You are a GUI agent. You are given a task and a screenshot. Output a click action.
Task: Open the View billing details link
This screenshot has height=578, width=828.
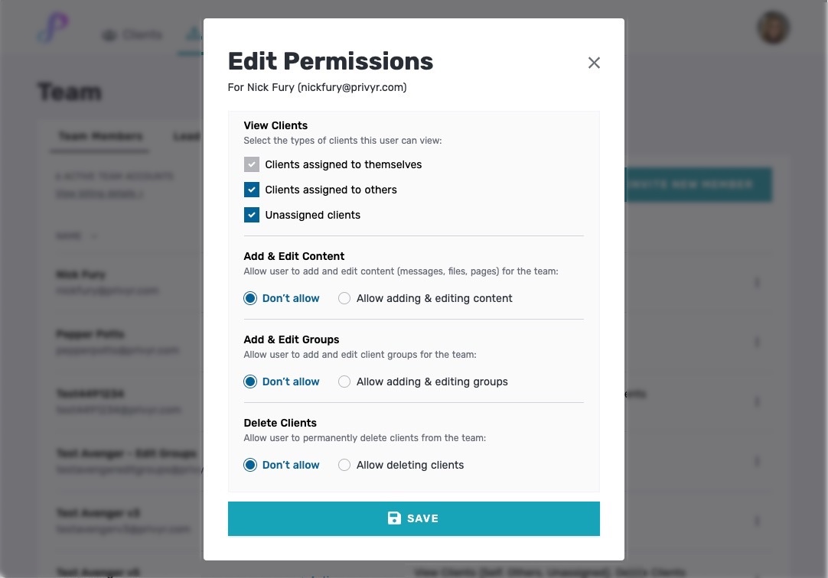[x=99, y=193]
